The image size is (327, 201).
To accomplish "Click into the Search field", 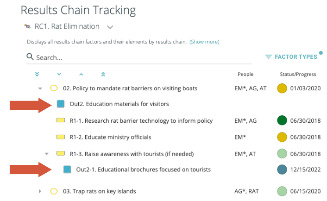I will point(139,57).
